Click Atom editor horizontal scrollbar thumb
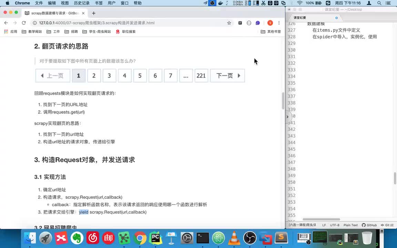 tap(321, 219)
